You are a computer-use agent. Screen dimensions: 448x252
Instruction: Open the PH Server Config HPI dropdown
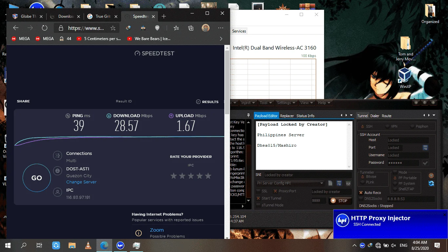[x=291, y=183]
